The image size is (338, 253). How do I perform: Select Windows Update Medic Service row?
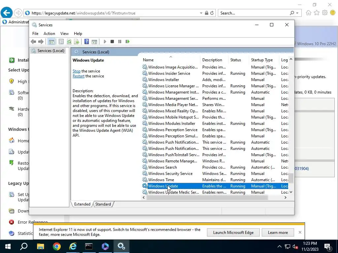coord(215,192)
